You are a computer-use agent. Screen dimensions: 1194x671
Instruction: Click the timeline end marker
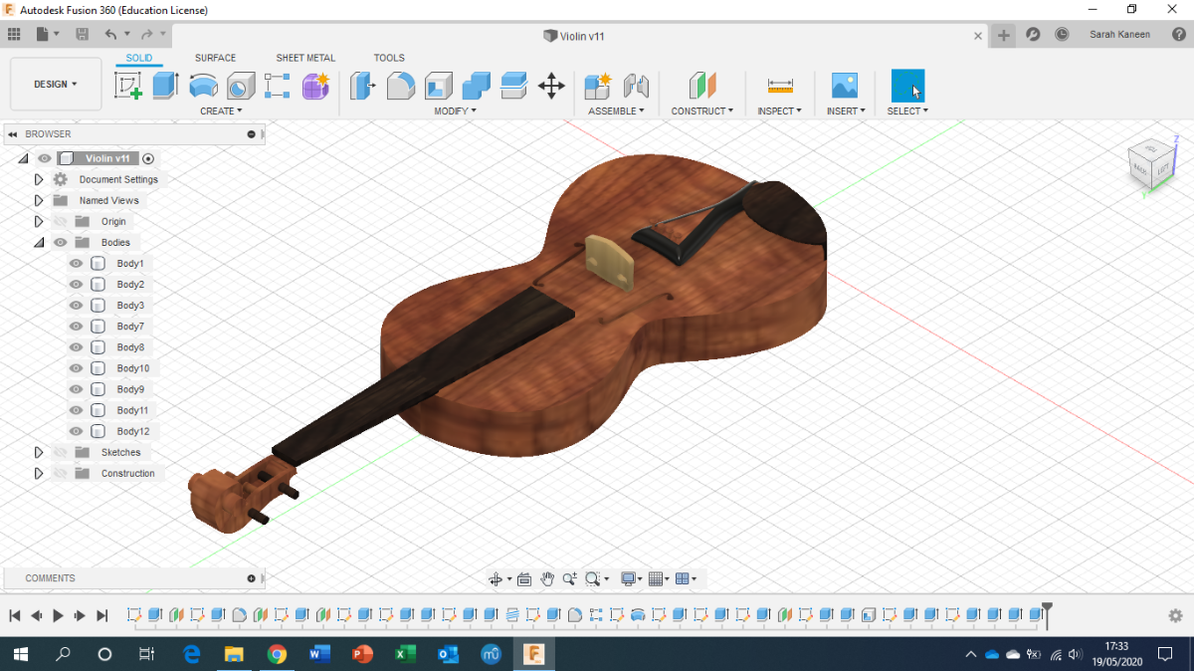pyautogui.click(x=1047, y=611)
